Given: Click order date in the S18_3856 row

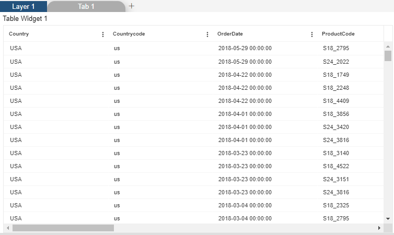Looking at the screenshot, I should [245, 114].
